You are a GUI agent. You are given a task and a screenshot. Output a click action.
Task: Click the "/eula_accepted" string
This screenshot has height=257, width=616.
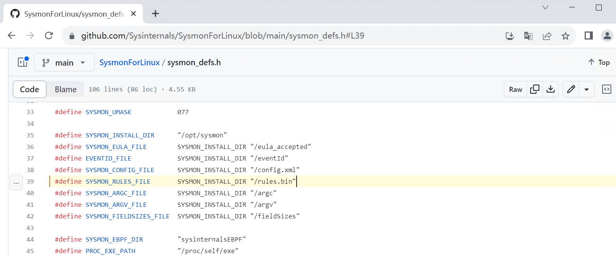(x=281, y=147)
